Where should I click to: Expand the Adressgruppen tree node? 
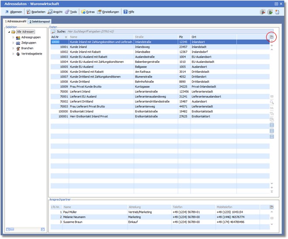point(13,38)
